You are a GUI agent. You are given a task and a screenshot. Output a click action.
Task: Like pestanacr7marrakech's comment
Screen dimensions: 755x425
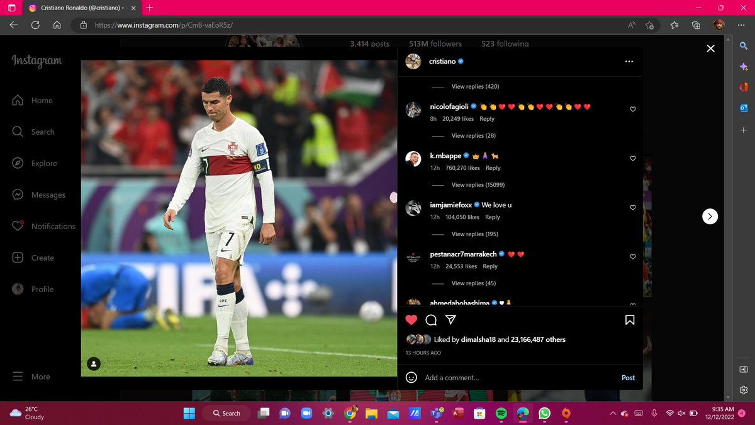point(633,256)
